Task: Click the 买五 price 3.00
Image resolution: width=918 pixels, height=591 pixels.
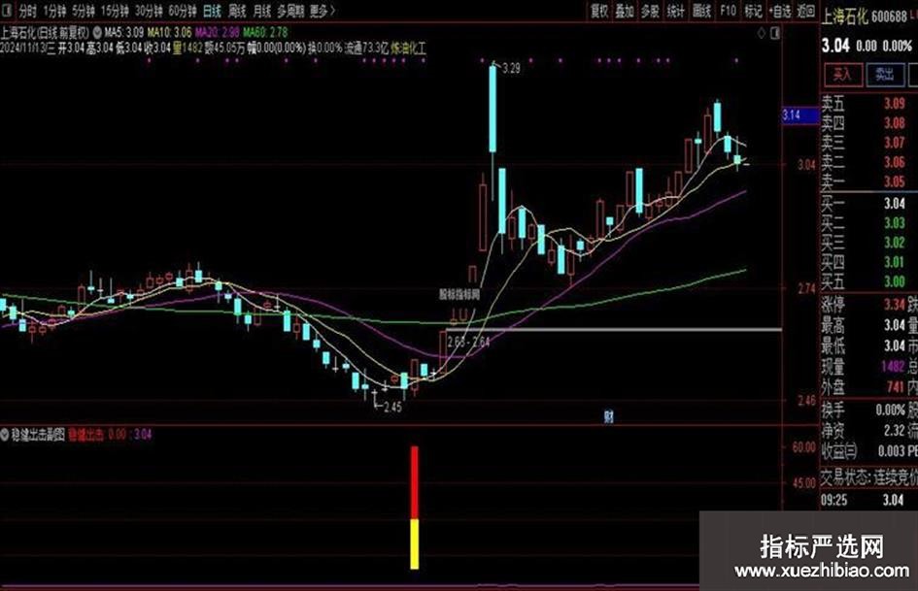Action: (x=894, y=280)
